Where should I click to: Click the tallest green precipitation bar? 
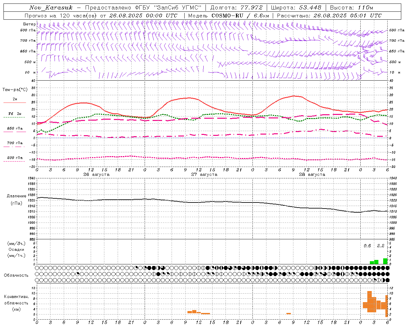pyautogui.click(x=385, y=261)
